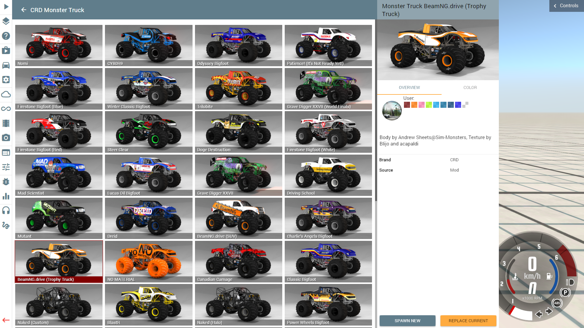Click the round user avatar image

point(392,111)
